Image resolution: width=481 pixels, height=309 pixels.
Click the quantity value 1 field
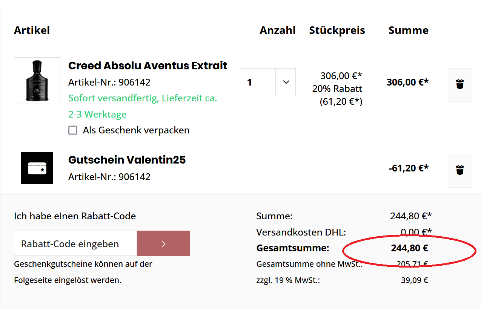point(258,82)
